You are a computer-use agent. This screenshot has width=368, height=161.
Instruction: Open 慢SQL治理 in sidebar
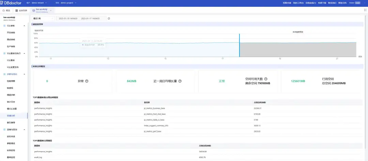12,109
